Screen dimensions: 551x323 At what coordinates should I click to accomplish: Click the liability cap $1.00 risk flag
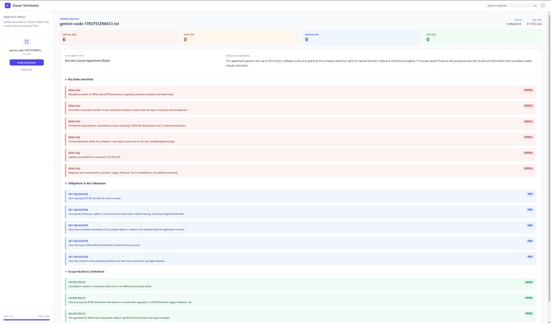300,155
